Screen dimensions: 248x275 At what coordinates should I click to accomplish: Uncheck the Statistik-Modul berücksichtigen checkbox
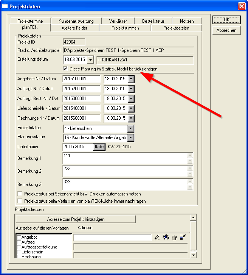pyautogui.click(x=65, y=69)
